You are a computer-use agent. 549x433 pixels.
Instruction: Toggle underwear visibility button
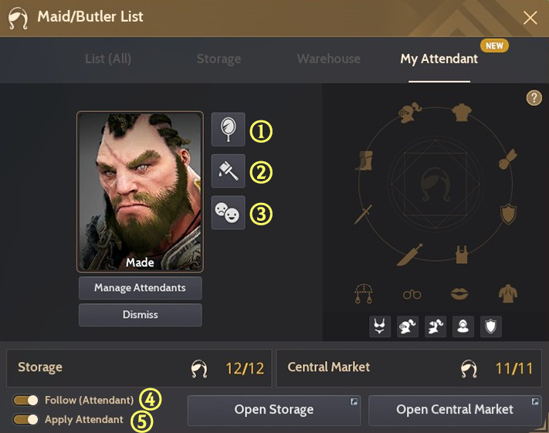380,326
